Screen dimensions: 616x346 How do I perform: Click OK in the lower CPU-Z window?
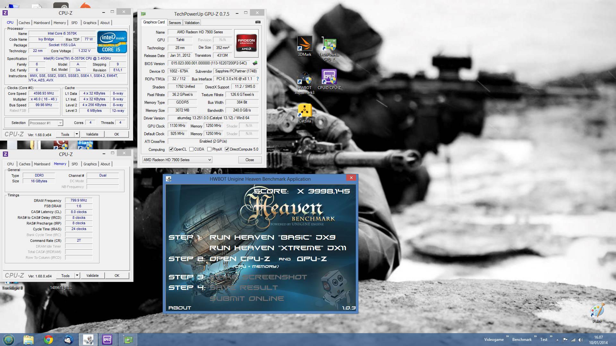117,276
